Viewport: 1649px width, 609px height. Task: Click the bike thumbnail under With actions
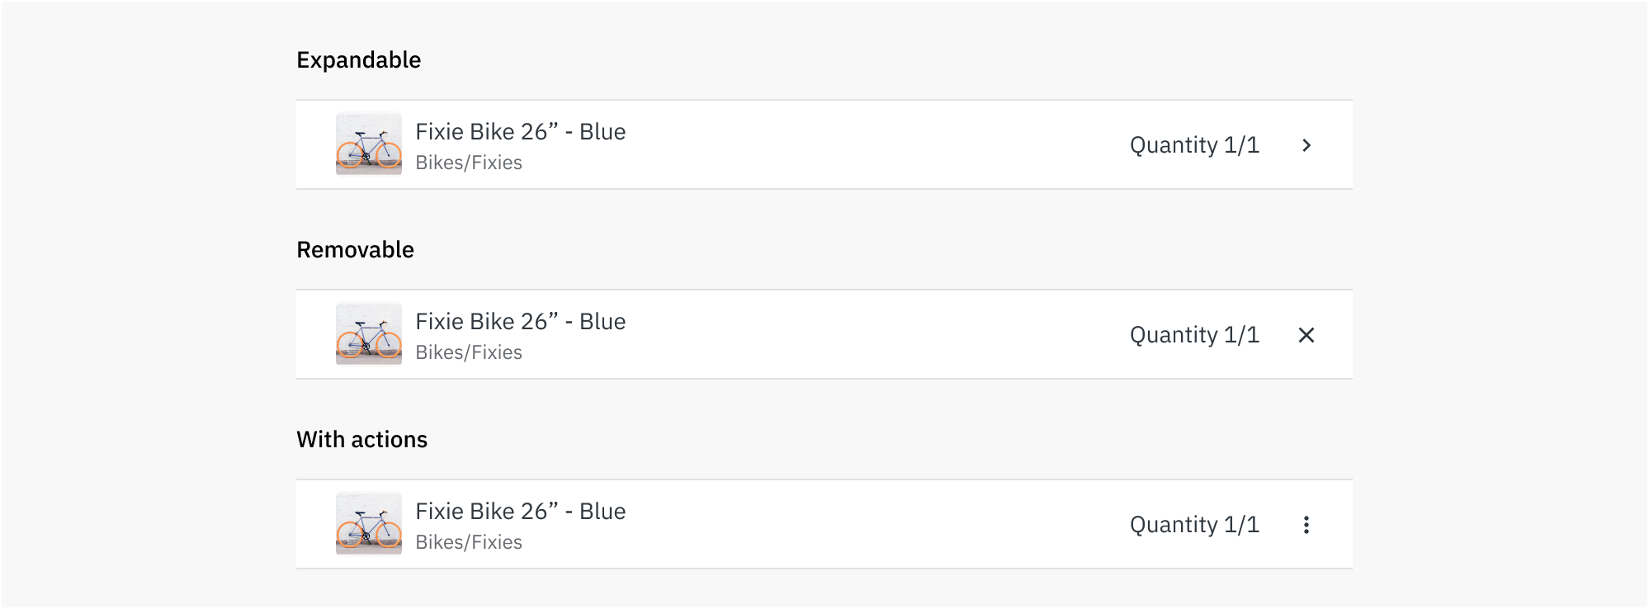pos(369,524)
